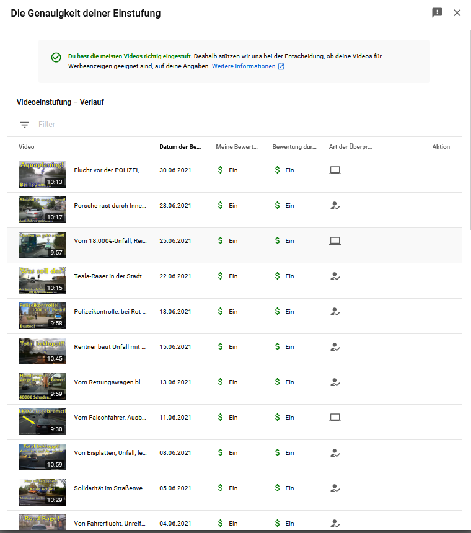Screen dimensions: 471x533
Task: Sort by 'Datum der Be...' column header
Action: [180, 147]
